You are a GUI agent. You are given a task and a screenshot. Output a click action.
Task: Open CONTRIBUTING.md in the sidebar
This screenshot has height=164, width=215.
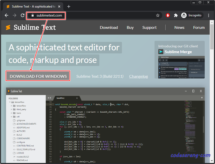pyautogui.click(x=25, y=146)
